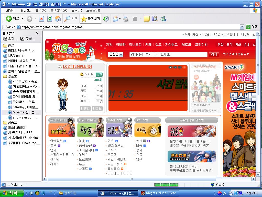Open the 도구(T) menu
Screen dimensions: 262x197
(77, 10)
